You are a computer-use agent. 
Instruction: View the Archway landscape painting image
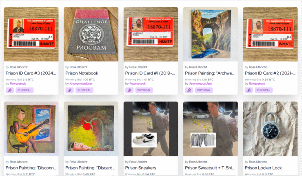(211, 34)
